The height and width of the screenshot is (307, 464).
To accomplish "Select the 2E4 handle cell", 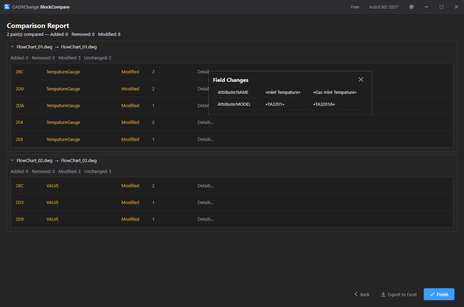I will (x=19, y=122).
